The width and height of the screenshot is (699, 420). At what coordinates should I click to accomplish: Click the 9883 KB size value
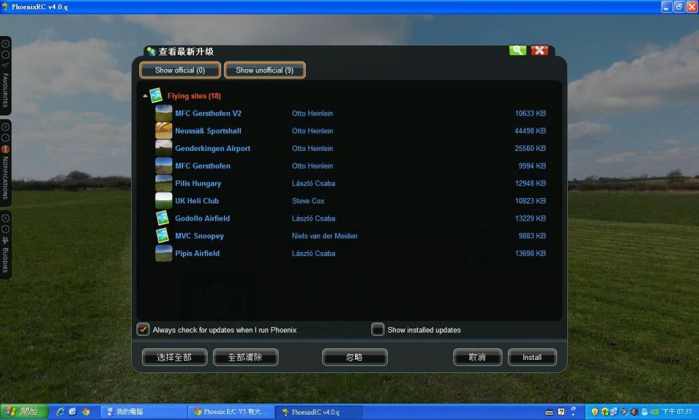[532, 236]
